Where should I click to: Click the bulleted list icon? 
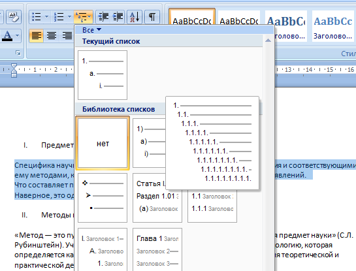37,17
